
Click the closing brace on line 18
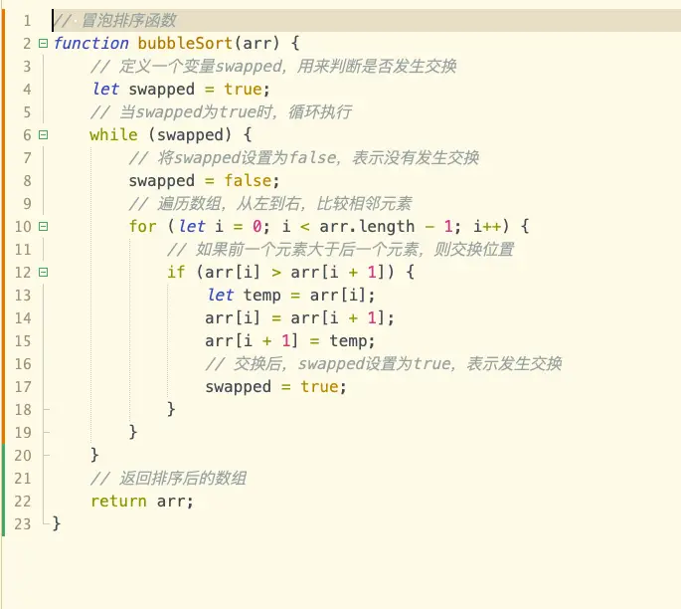172,409
